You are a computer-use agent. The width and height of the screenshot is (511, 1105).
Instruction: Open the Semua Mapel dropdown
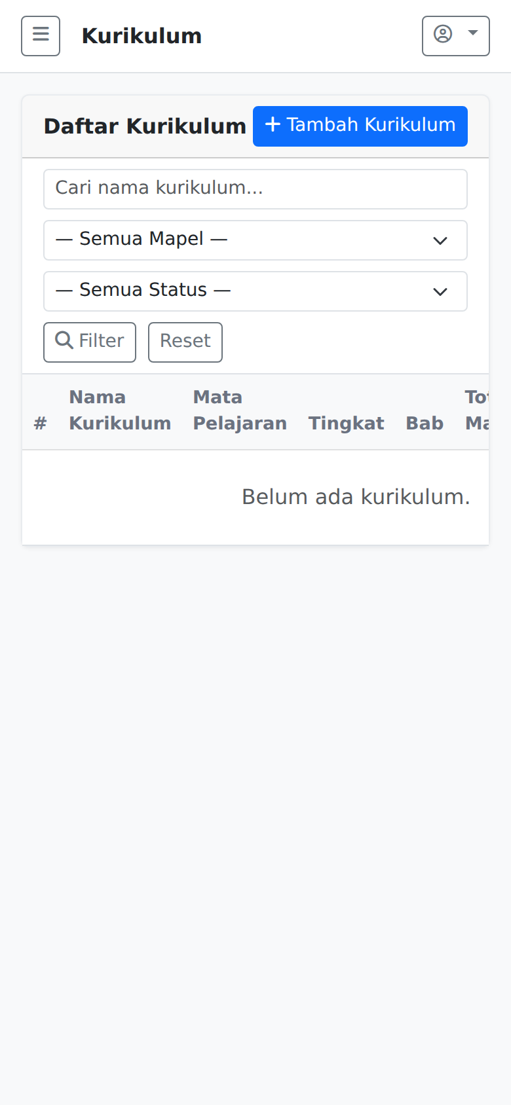coord(255,240)
